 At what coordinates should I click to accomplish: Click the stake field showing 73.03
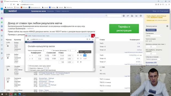tap(61, 55)
